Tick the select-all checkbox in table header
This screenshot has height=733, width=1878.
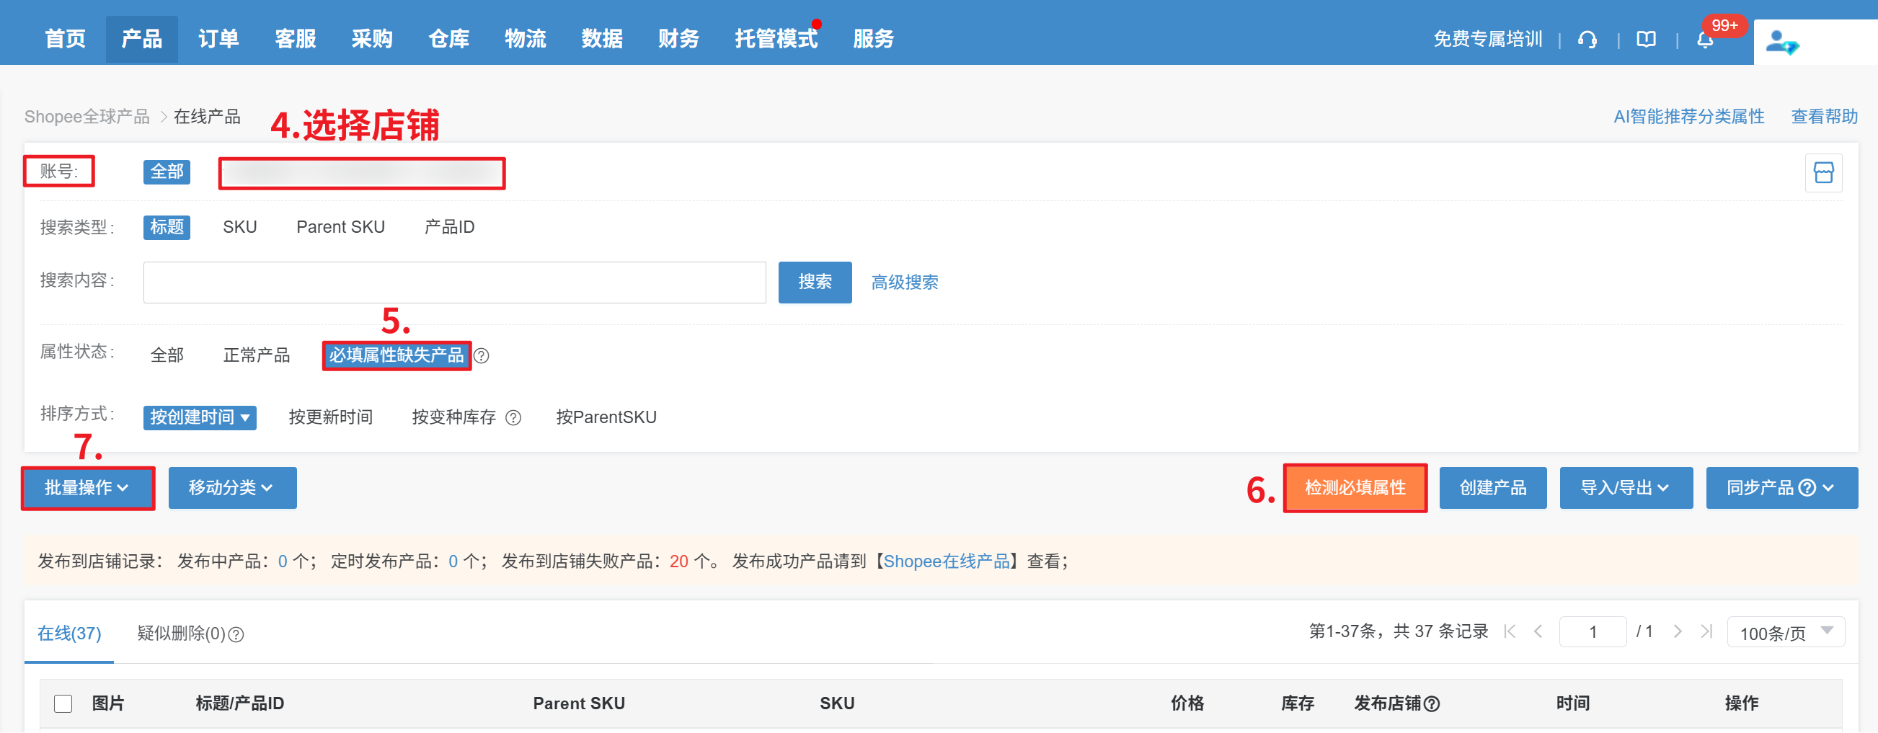(x=63, y=703)
